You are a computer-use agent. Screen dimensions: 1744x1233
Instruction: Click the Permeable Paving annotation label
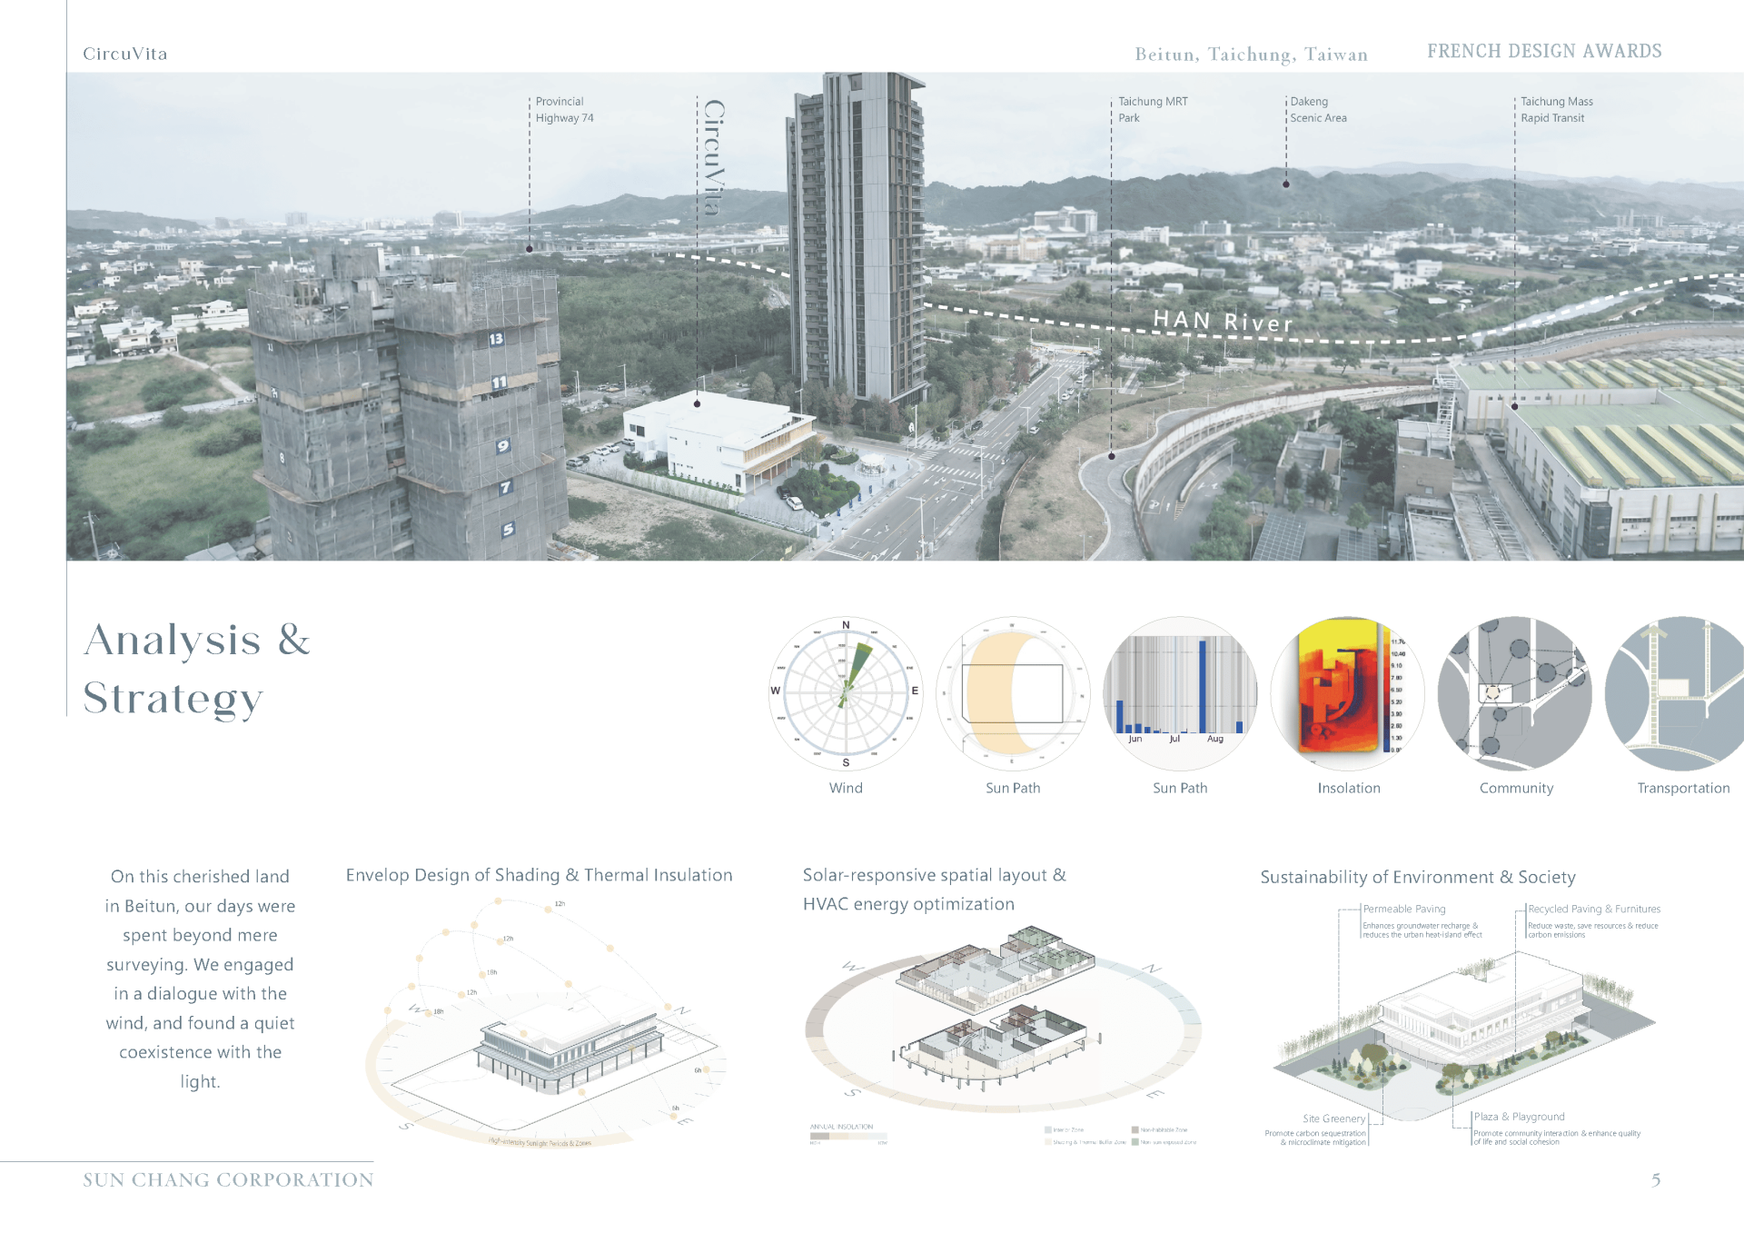pos(1403,909)
